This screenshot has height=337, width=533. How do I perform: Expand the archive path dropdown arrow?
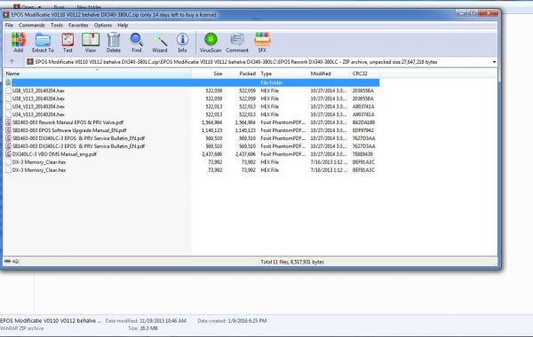pos(494,62)
